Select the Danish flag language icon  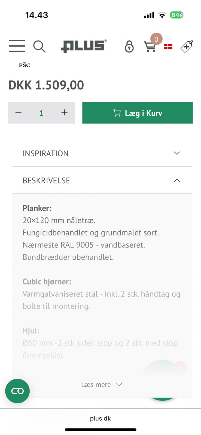(x=168, y=46)
